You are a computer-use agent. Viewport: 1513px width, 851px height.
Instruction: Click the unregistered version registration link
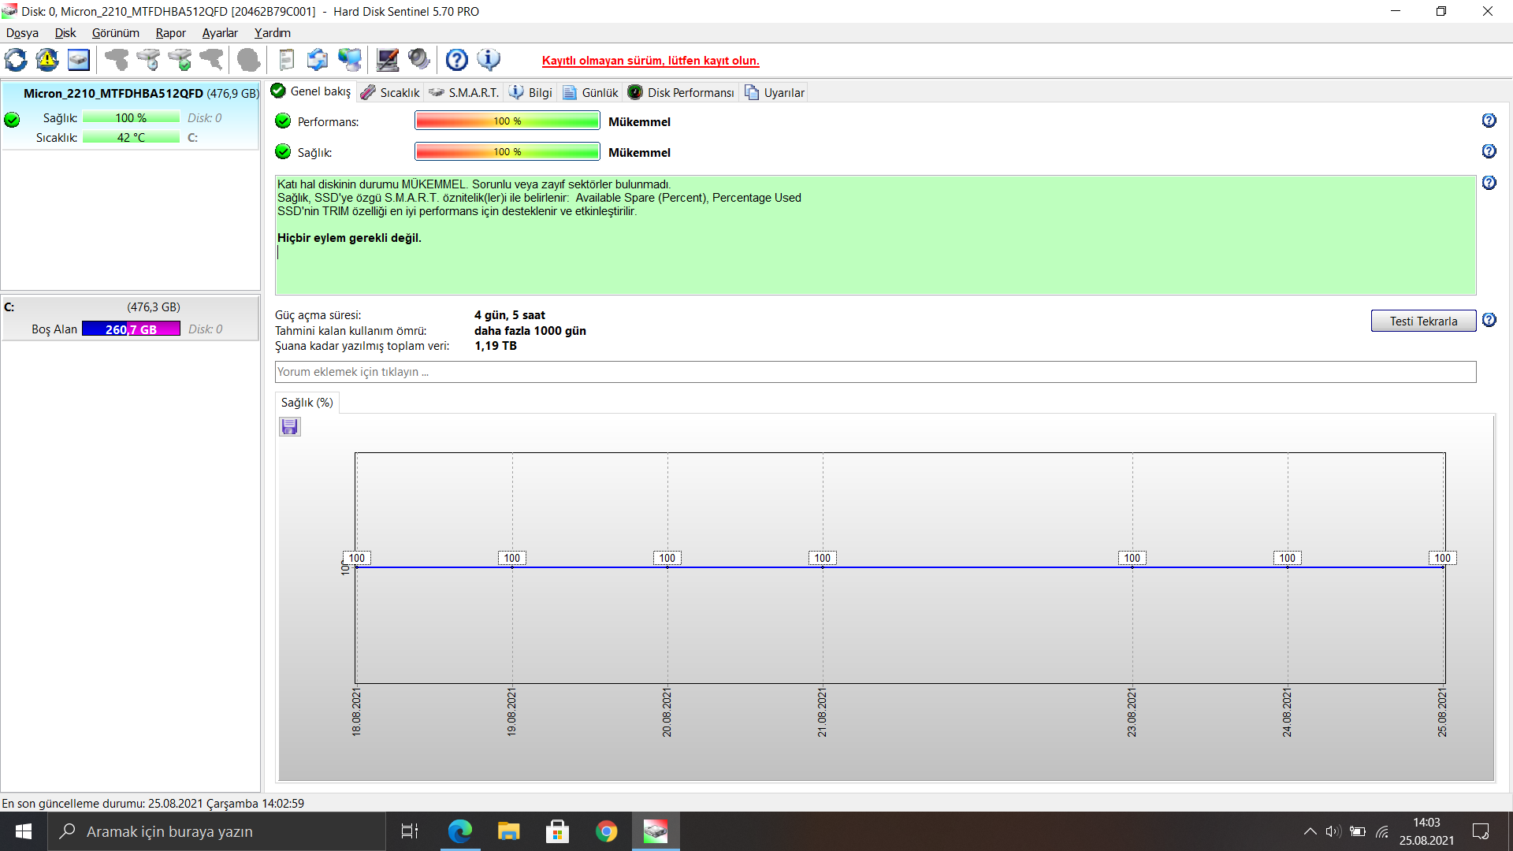point(650,61)
